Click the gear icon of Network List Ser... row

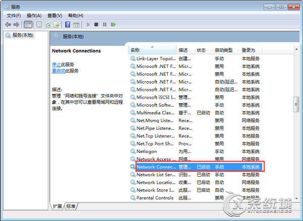click(132, 175)
